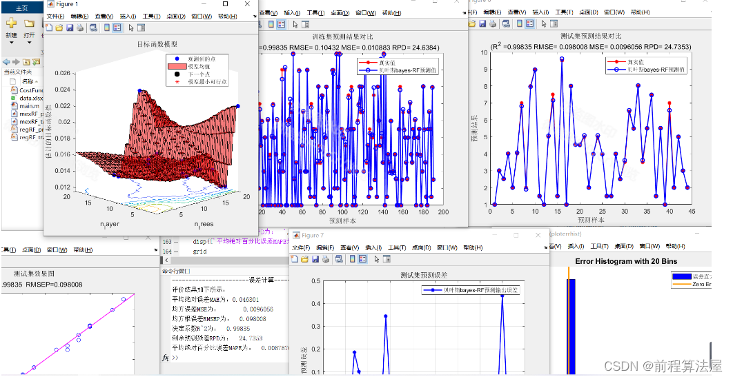Click 真实值 legend entry in test-set comparison figure

(x=625, y=62)
